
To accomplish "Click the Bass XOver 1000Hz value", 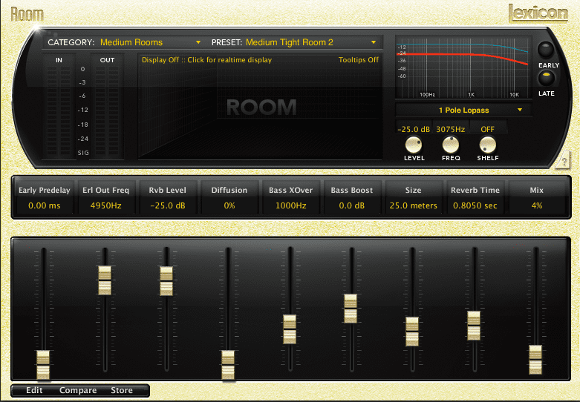I will tap(290, 205).
